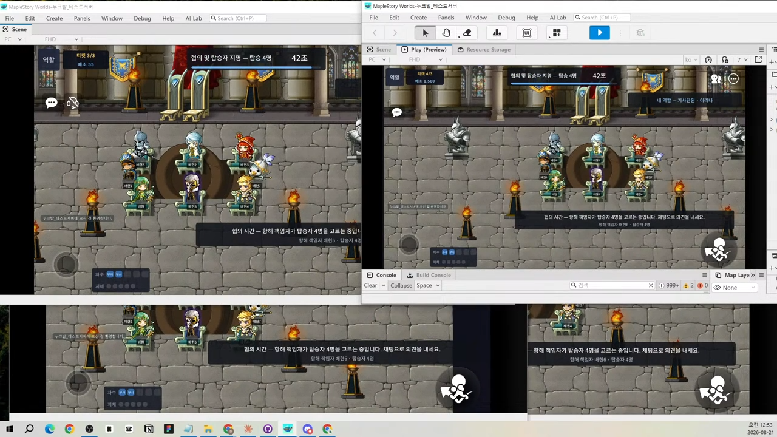Toggle Collapse in the console
Image resolution: width=777 pixels, height=437 pixels.
tap(401, 285)
